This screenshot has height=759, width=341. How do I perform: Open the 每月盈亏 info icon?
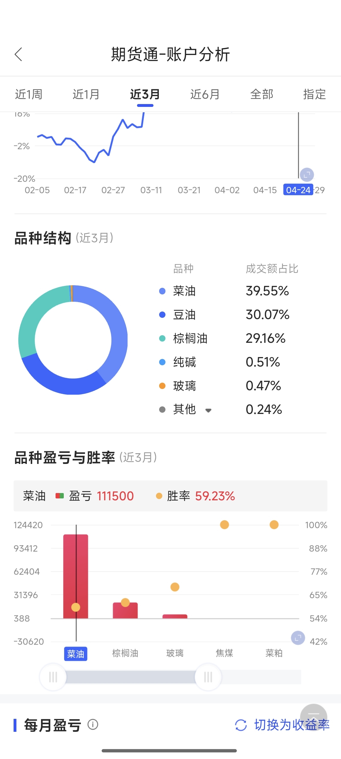coord(93,724)
